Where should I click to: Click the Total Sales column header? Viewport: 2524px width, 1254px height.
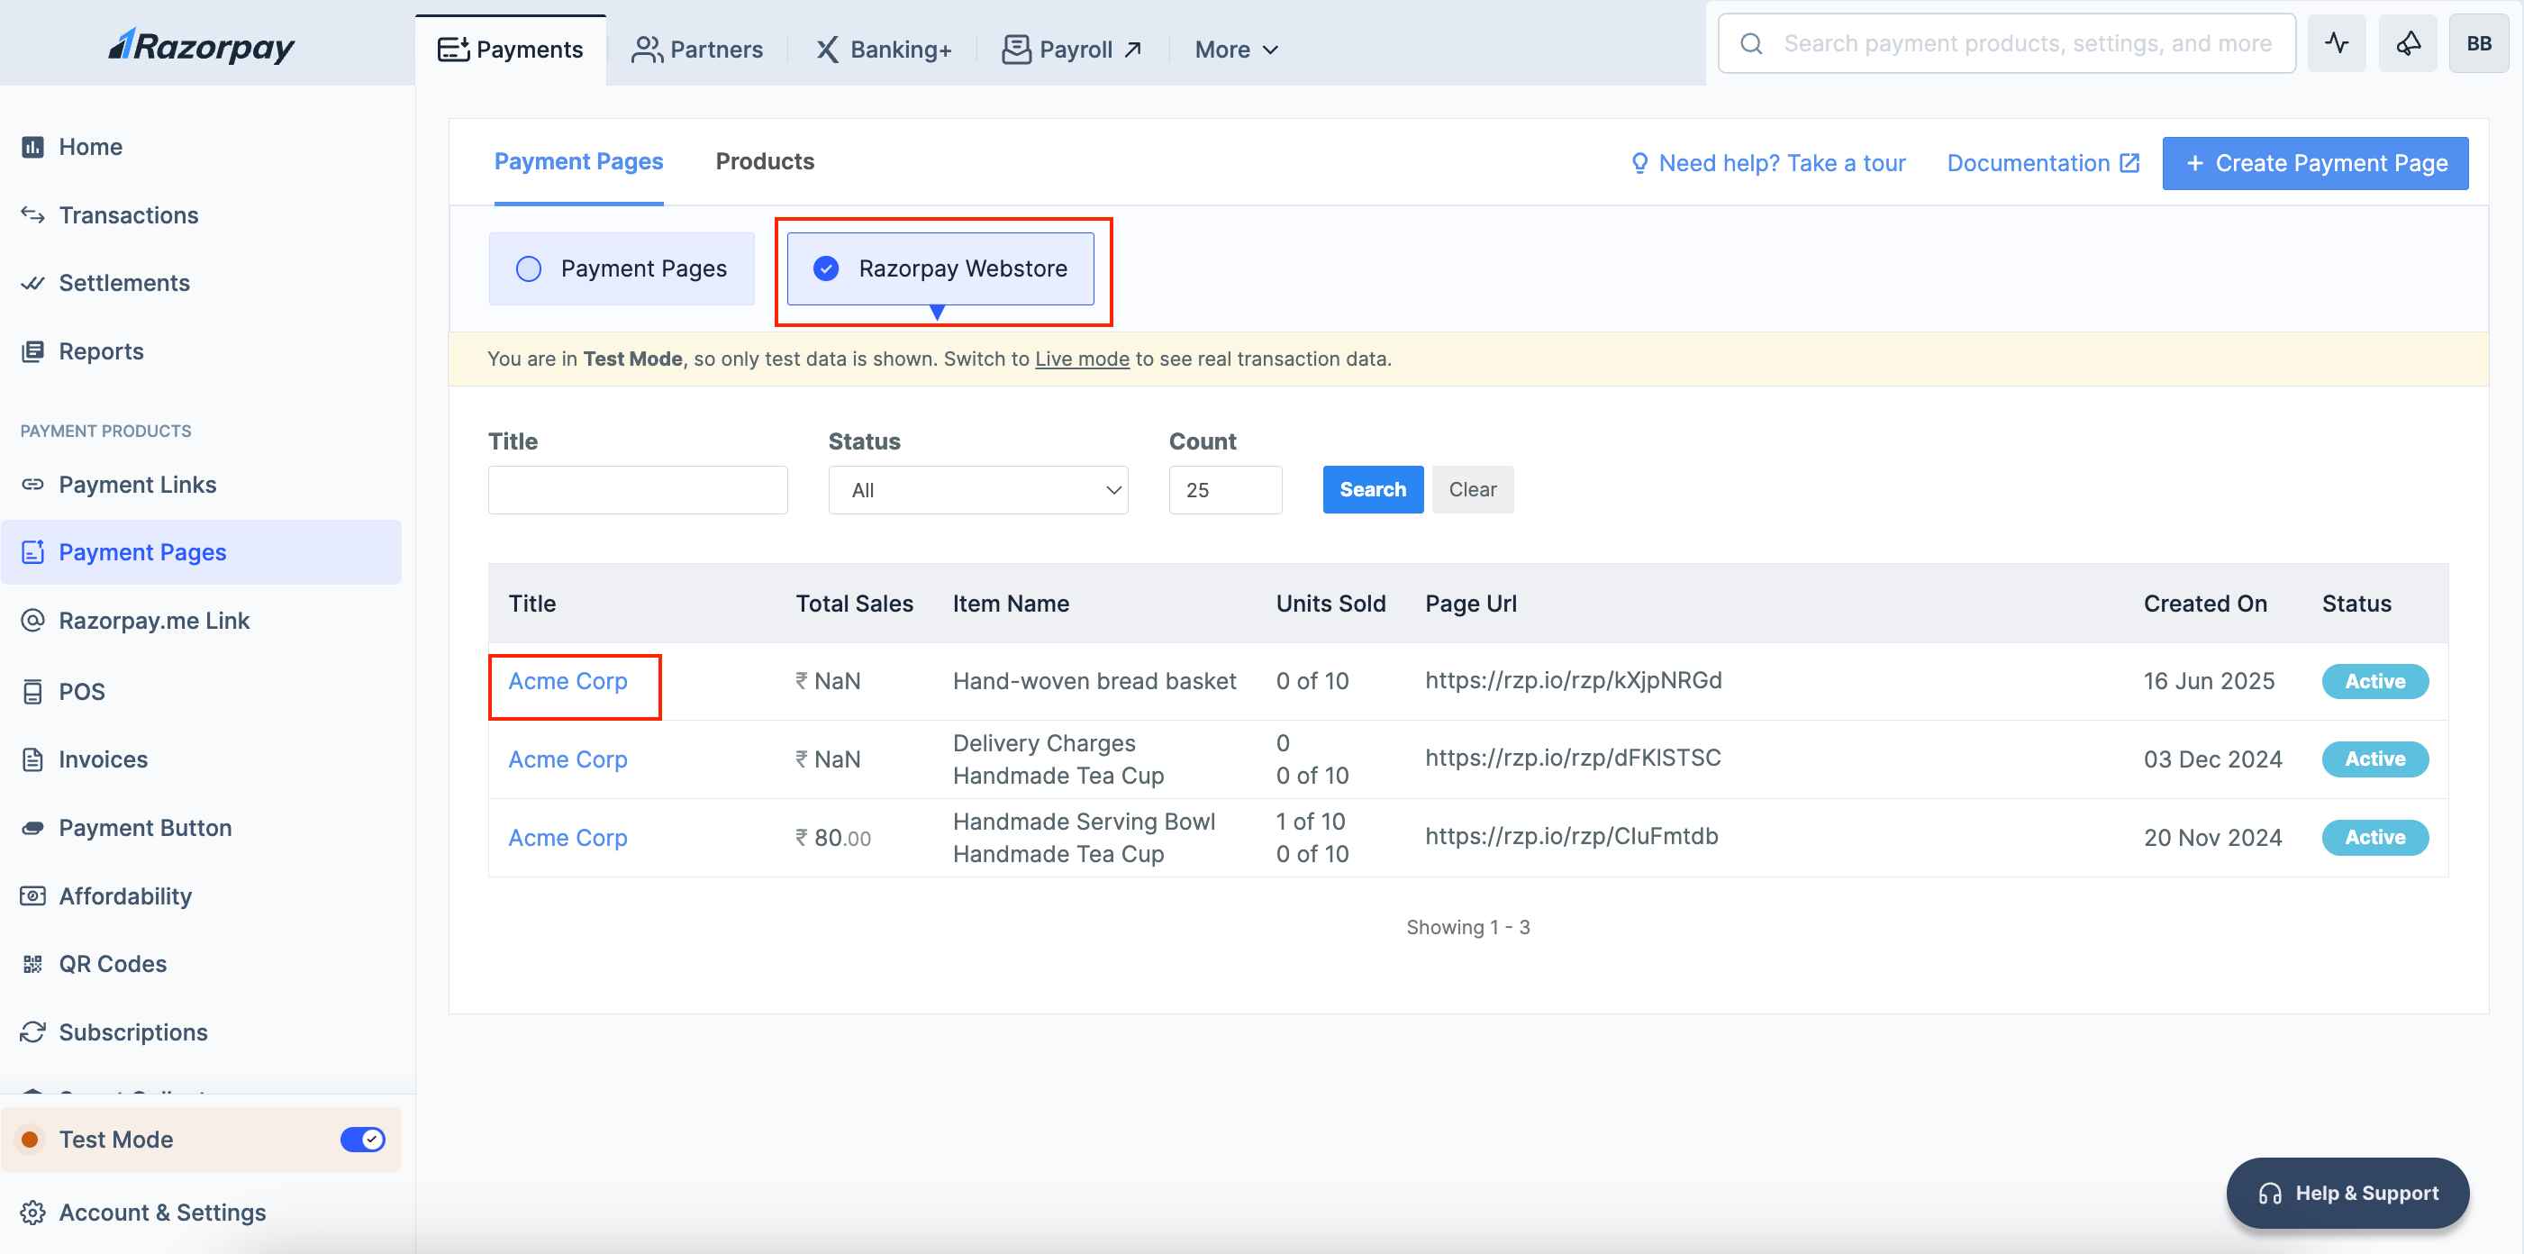853,604
